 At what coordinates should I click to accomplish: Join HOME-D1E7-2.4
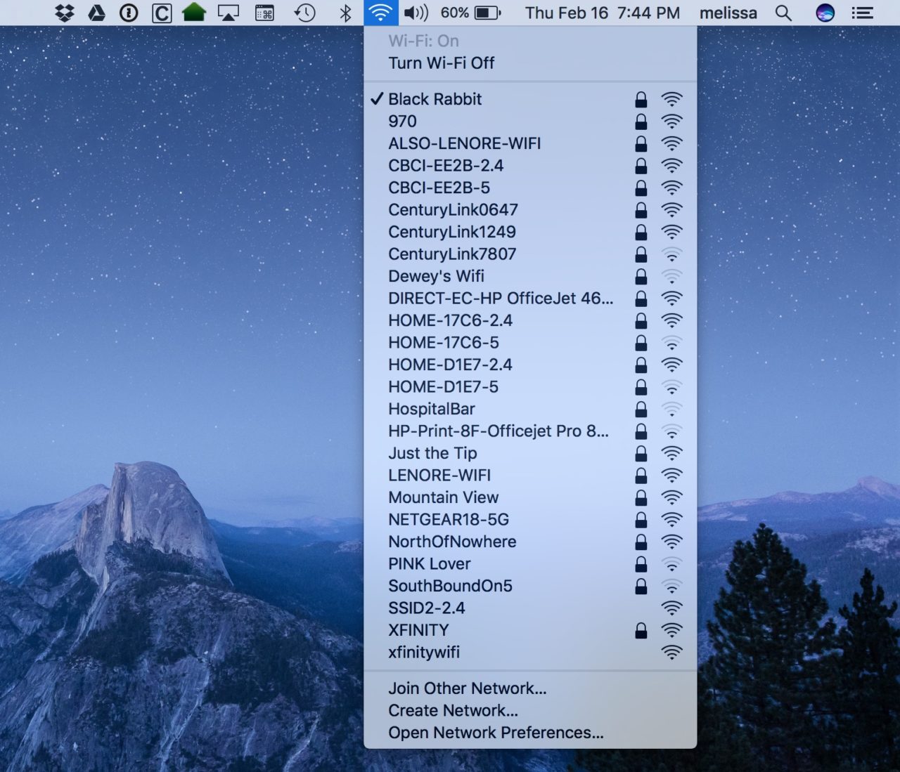(530, 365)
